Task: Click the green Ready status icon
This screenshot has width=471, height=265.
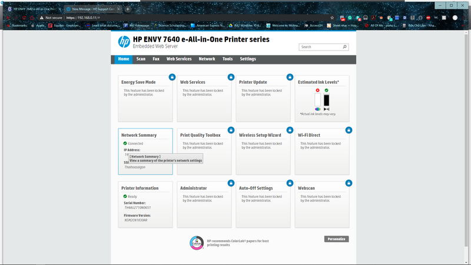Action: tap(125, 196)
